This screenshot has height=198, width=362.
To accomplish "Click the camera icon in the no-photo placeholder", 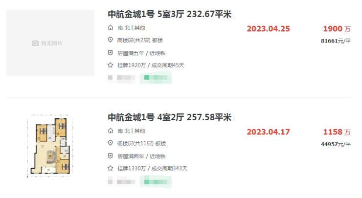I will click(x=35, y=43).
